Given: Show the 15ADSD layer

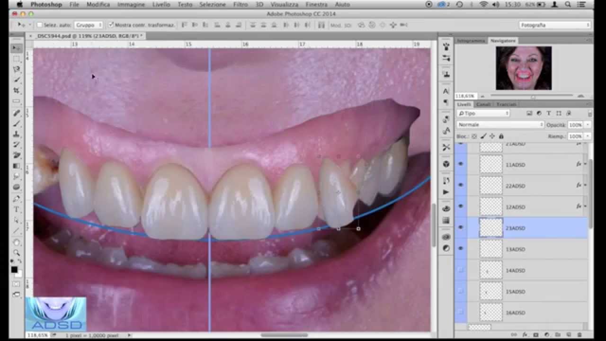Looking at the screenshot, I should [461, 292].
